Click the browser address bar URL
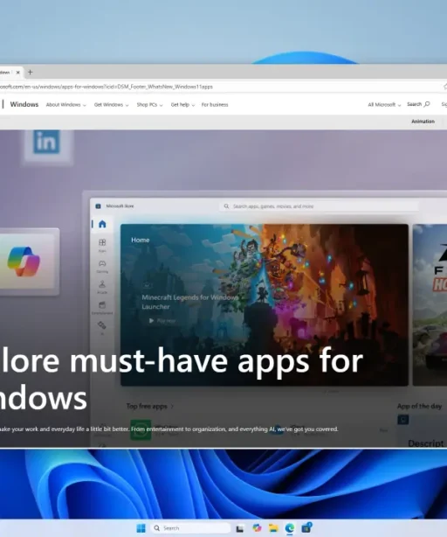The height and width of the screenshot is (537, 447). [x=106, y=87]
